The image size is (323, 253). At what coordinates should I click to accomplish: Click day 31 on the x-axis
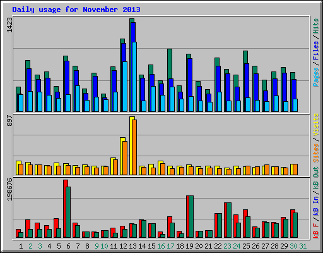pyautogui.click(x=303, y=246)
